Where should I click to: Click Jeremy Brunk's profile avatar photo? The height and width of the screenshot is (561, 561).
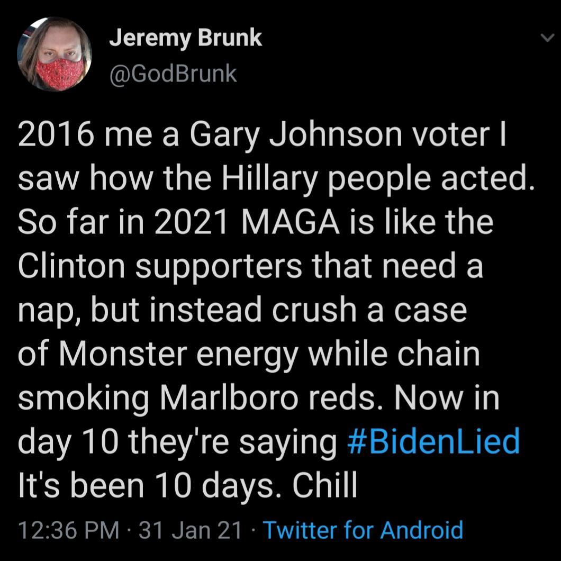tap(55, 55)
